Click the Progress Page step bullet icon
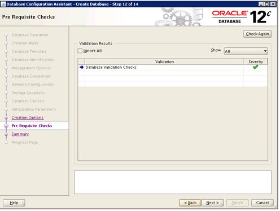The image size is (280, 211). point(6,142)
